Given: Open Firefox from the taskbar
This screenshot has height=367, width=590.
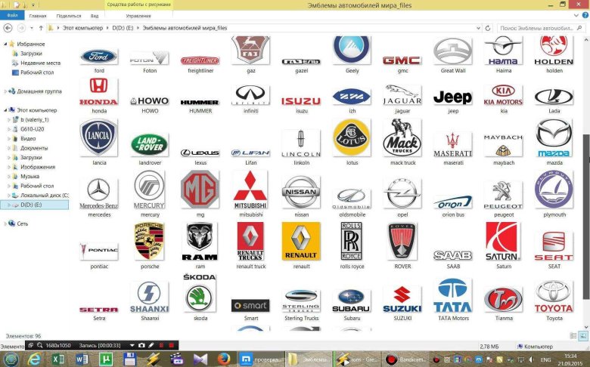Looking at the screenshot, I should (223, 359).
